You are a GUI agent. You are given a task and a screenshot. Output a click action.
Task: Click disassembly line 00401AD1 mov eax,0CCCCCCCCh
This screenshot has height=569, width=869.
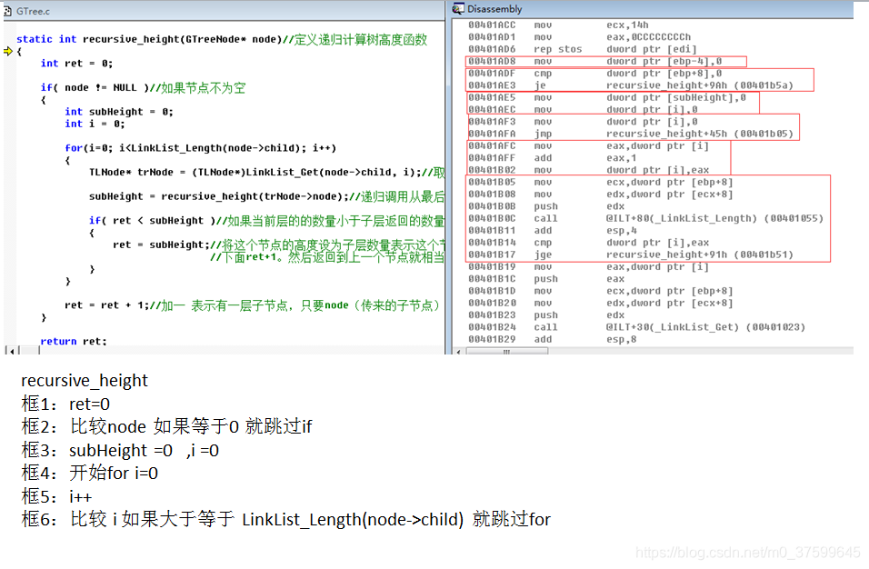[x=579, y=37]
